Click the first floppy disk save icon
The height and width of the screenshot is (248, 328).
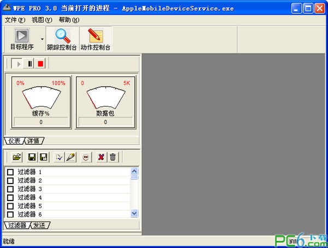pos(32,157)
